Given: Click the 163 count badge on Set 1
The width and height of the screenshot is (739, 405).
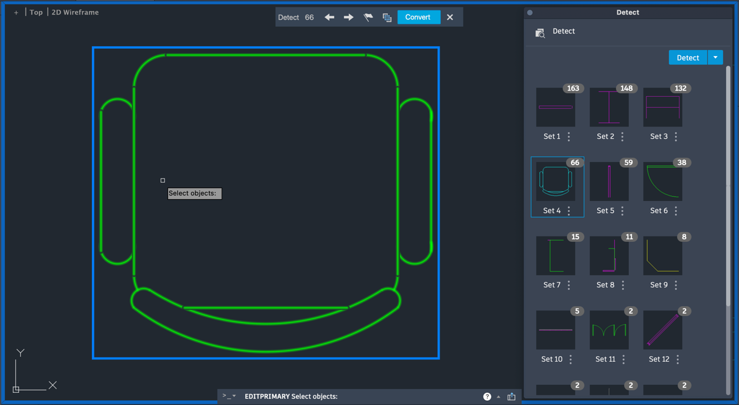Looking at the screenshot, I should click(x=573, y=88).
